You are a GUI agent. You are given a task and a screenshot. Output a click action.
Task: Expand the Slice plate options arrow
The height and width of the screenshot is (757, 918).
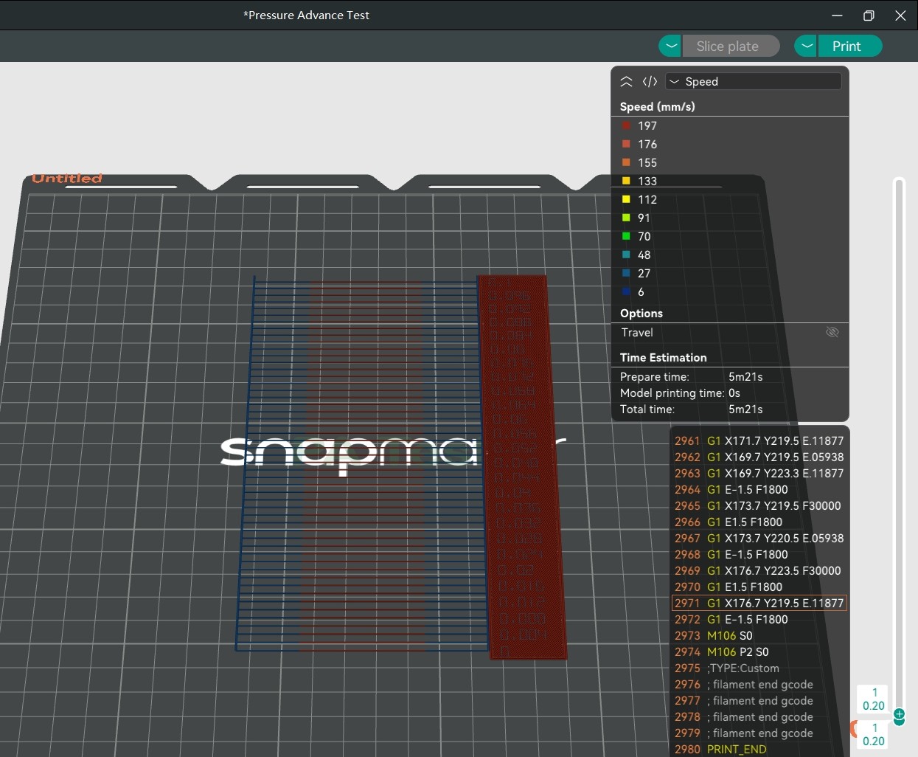(670, 46)
